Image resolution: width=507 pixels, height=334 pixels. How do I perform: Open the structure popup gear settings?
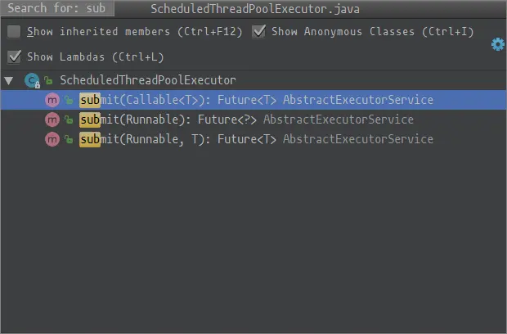497,44
